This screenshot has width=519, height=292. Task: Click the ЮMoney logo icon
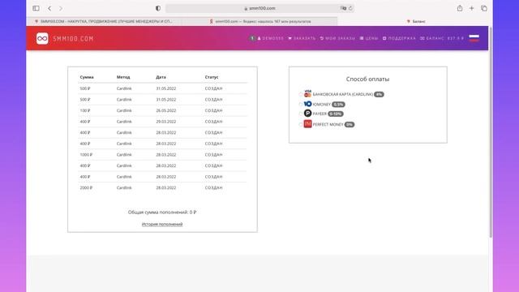point(308,104)
